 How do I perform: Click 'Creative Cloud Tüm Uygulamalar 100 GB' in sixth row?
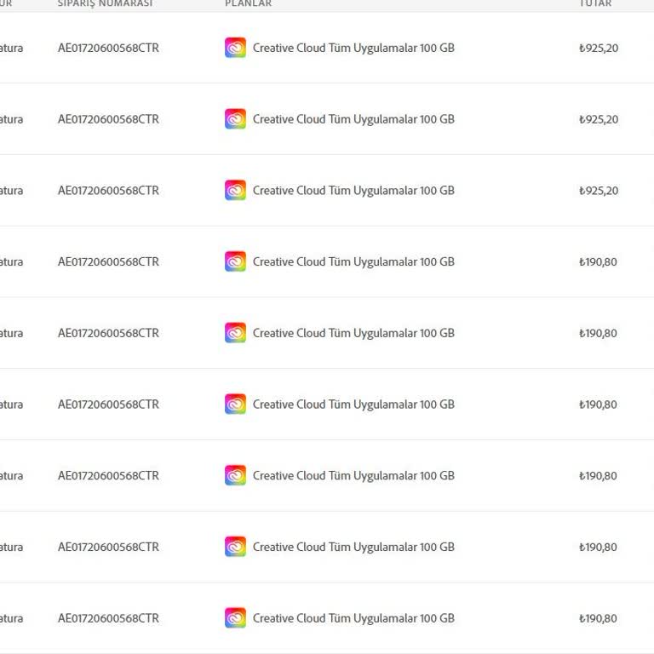353,405
